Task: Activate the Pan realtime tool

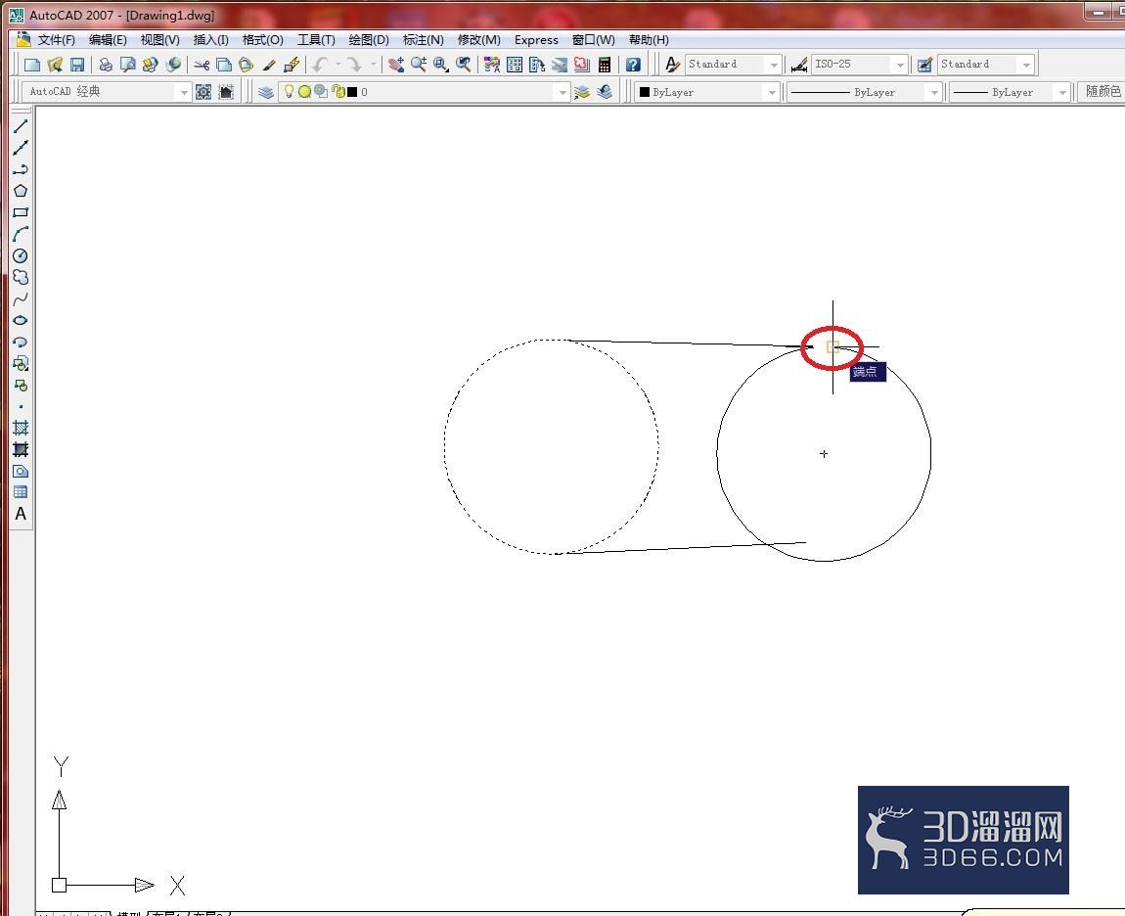Action: point(396,65)
